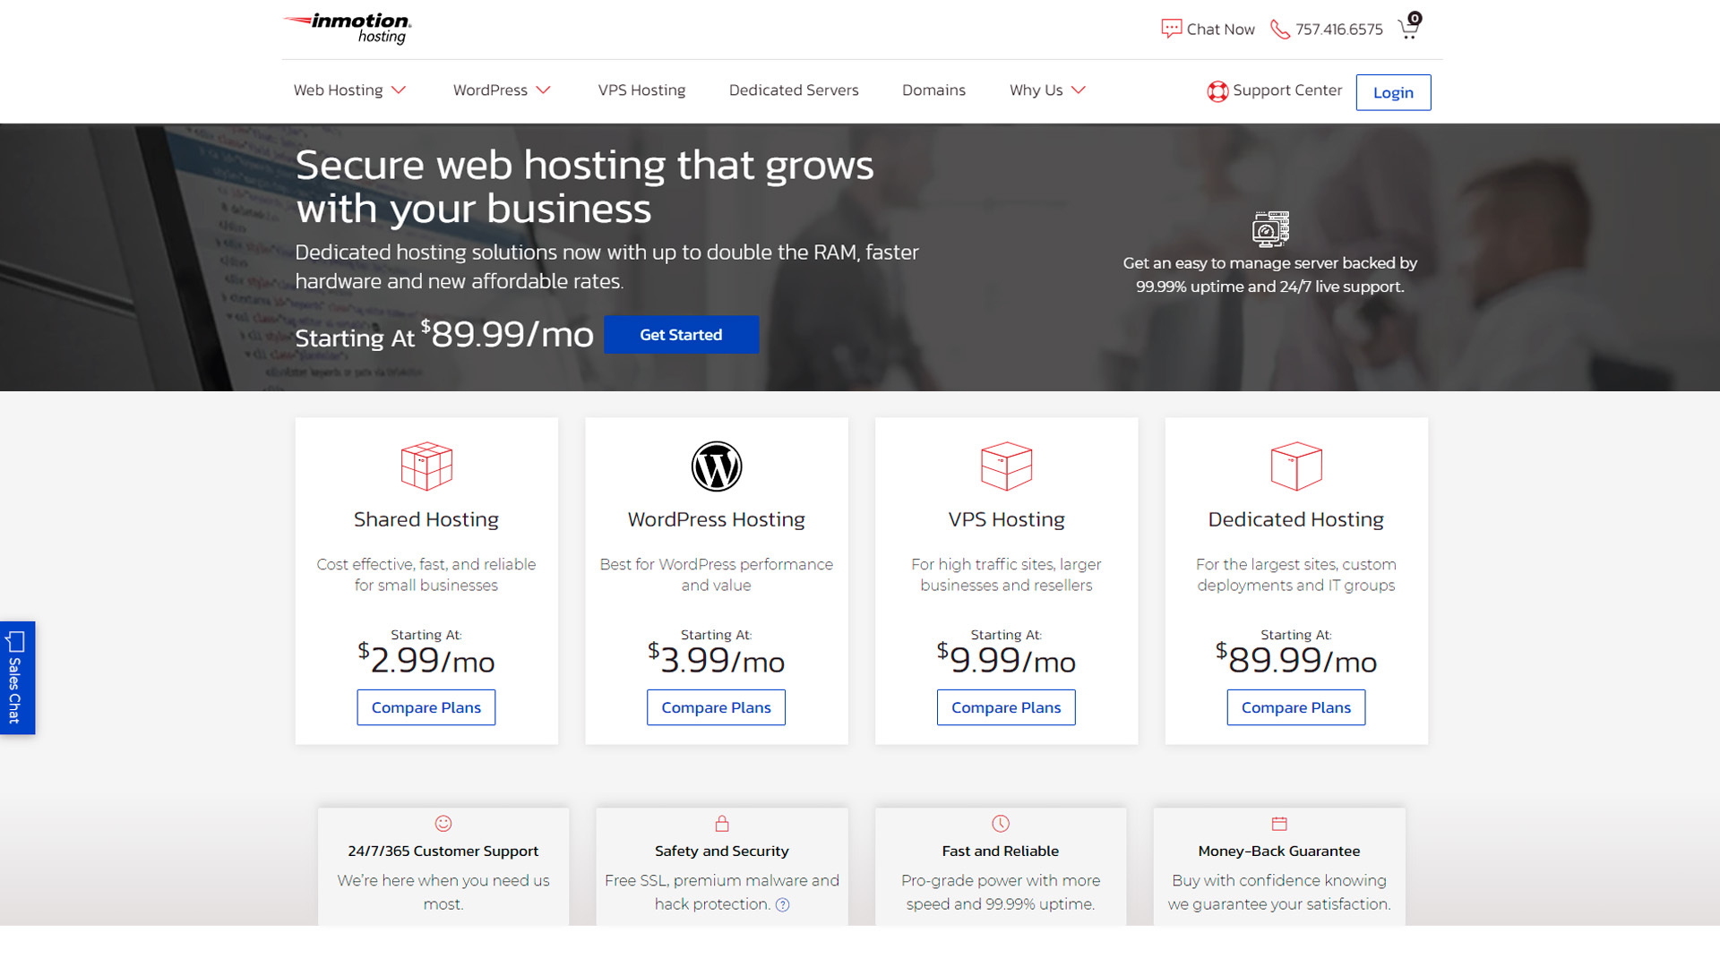Open the Chat Now speech bubble icon
The image size is (1720, 967).
(x=1172, y=28)
